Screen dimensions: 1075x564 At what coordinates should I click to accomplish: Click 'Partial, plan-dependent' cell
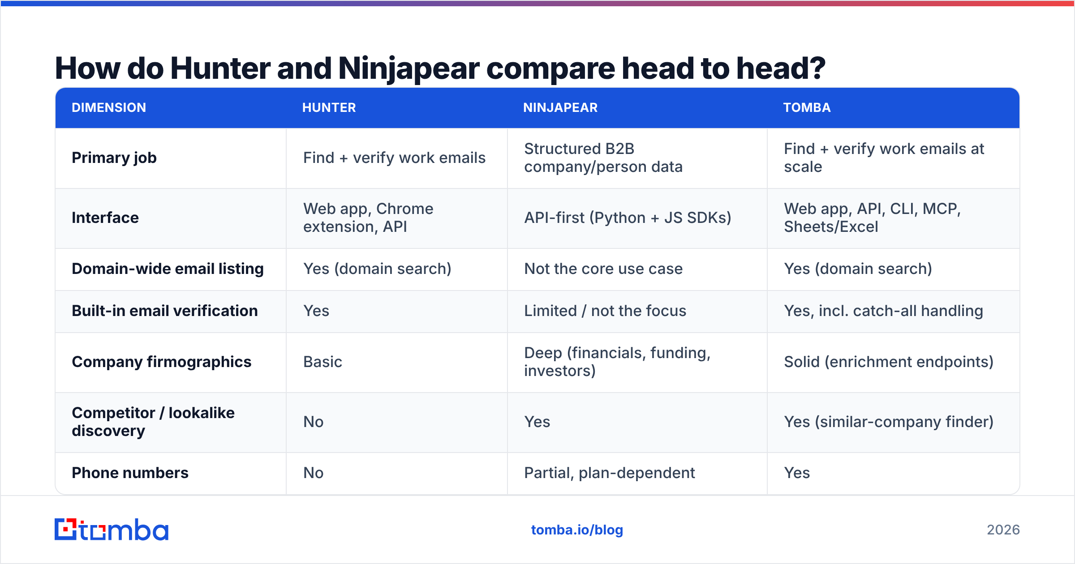tap(610, 473)
